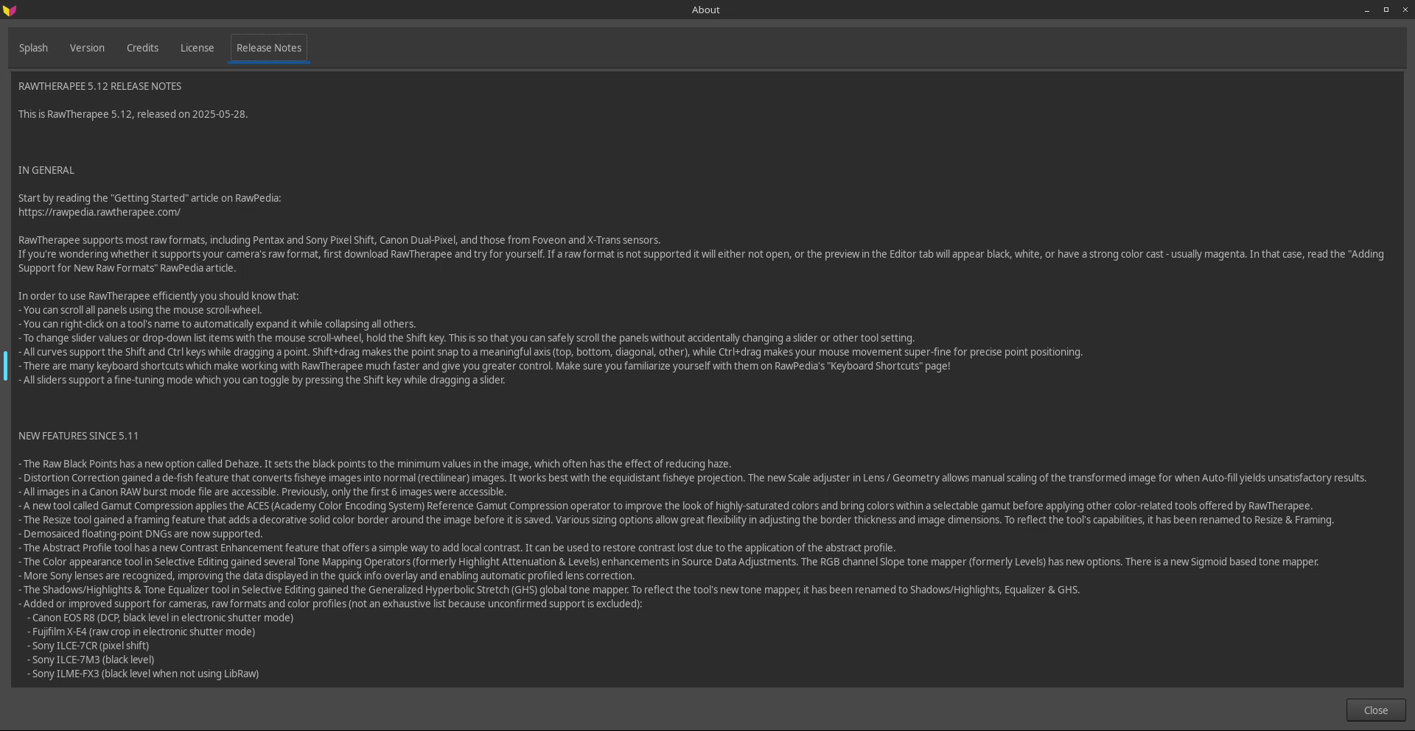The image size is (1415, 731).
Task: Minimize the About window
Action: pyautogui.click(x=1367, y=10)
